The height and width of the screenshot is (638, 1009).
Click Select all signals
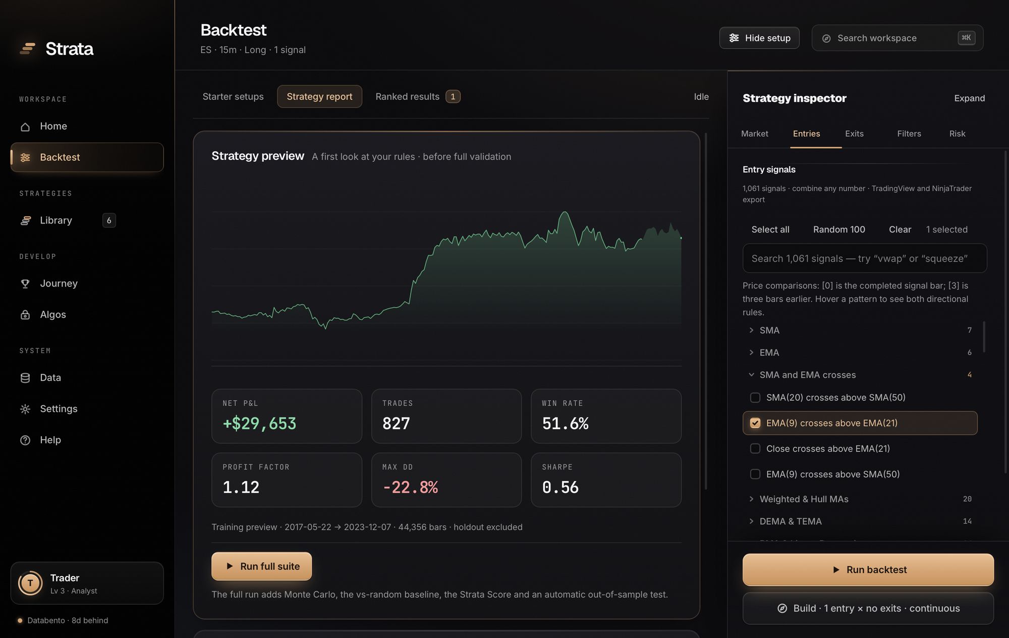coord(770,229)
